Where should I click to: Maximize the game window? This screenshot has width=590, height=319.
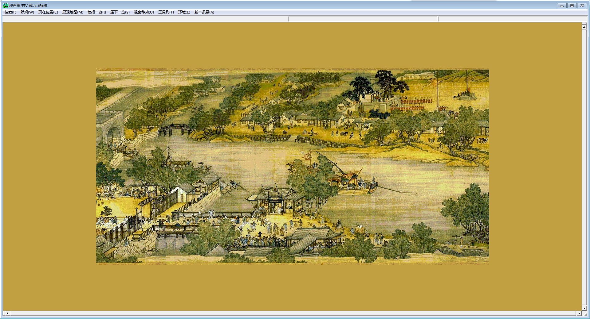(572, 6)
